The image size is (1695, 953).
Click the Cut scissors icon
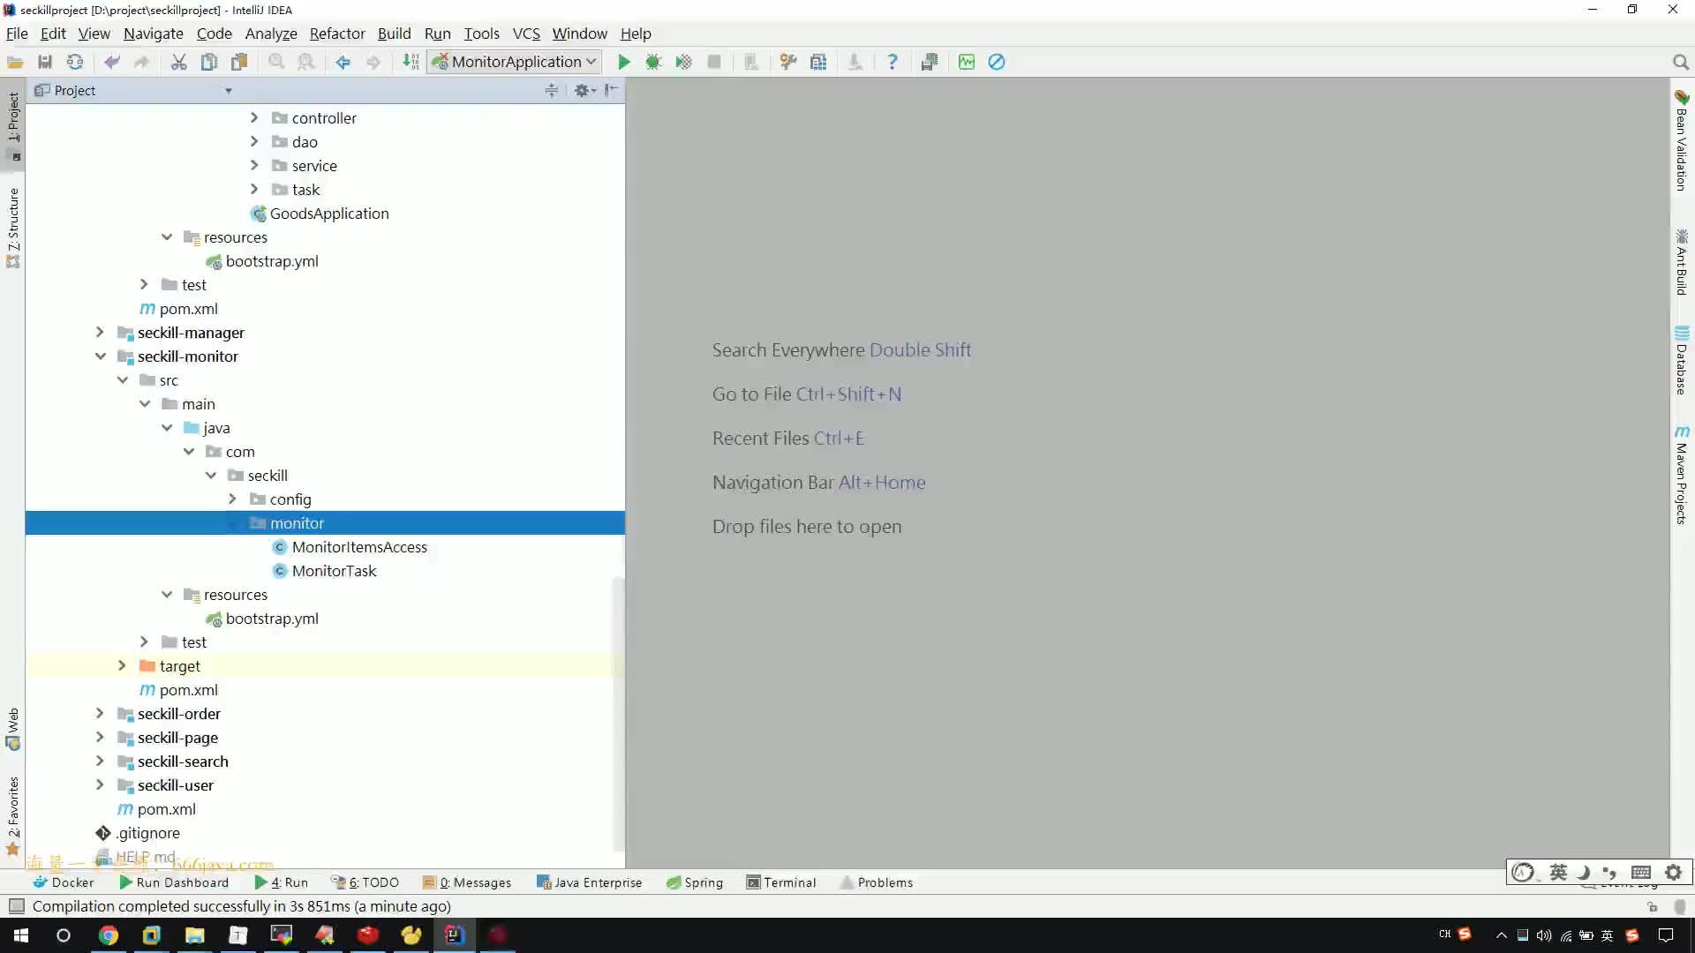coord(179,62)
